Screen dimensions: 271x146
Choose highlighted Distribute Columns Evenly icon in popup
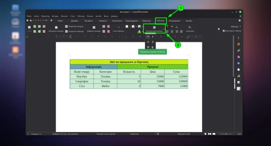tap(148, 36)
